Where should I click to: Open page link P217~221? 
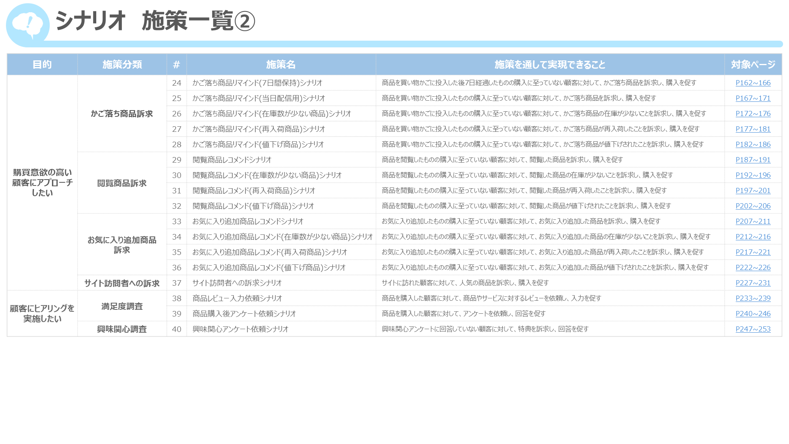click(753, 252)
